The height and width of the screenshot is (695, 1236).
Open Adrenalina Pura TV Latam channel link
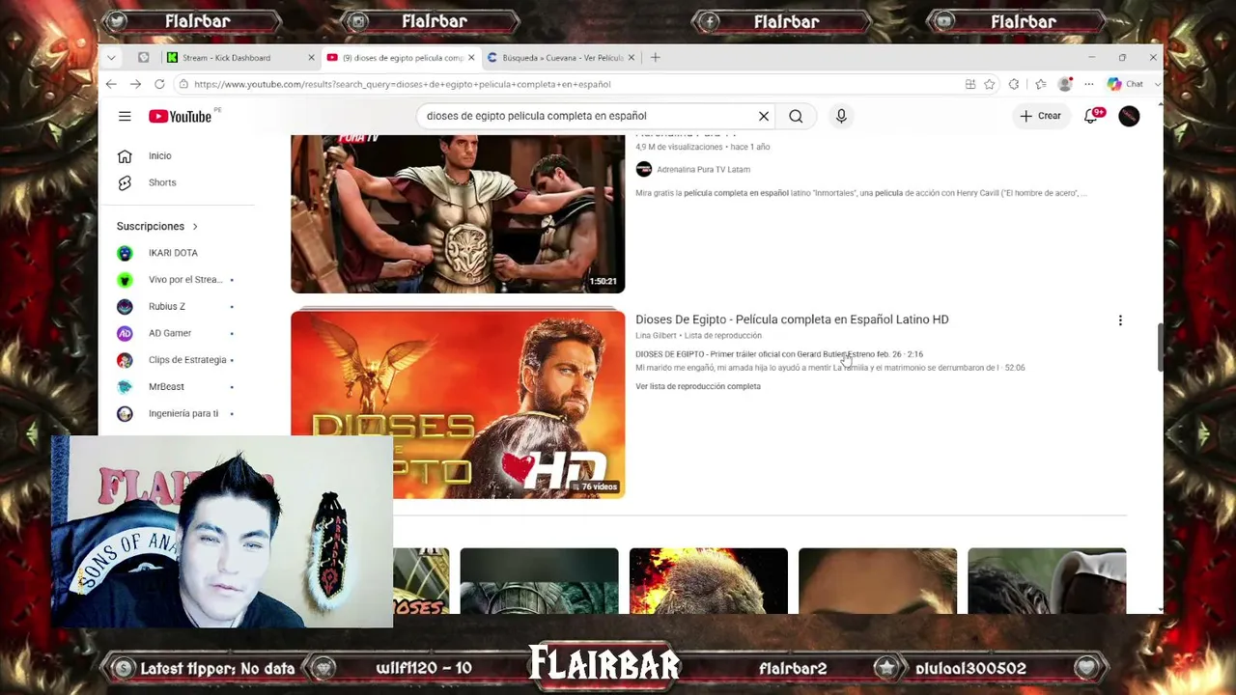click(x=703, y=170)
